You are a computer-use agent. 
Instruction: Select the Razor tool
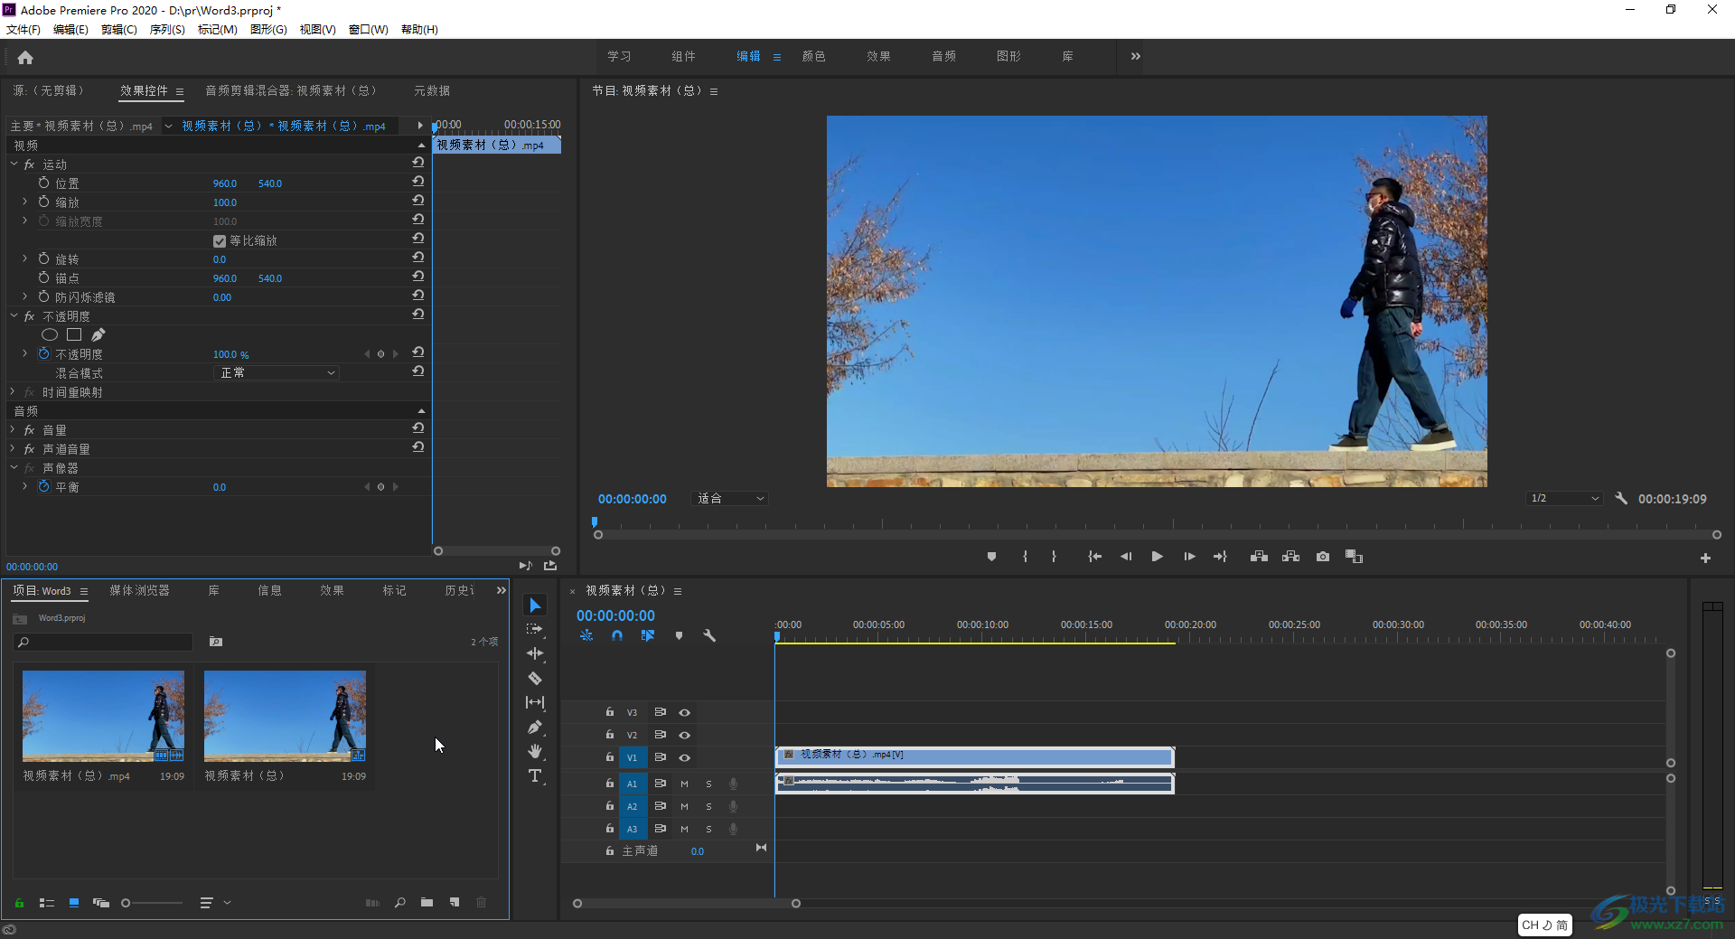click(x=535, y=678)
